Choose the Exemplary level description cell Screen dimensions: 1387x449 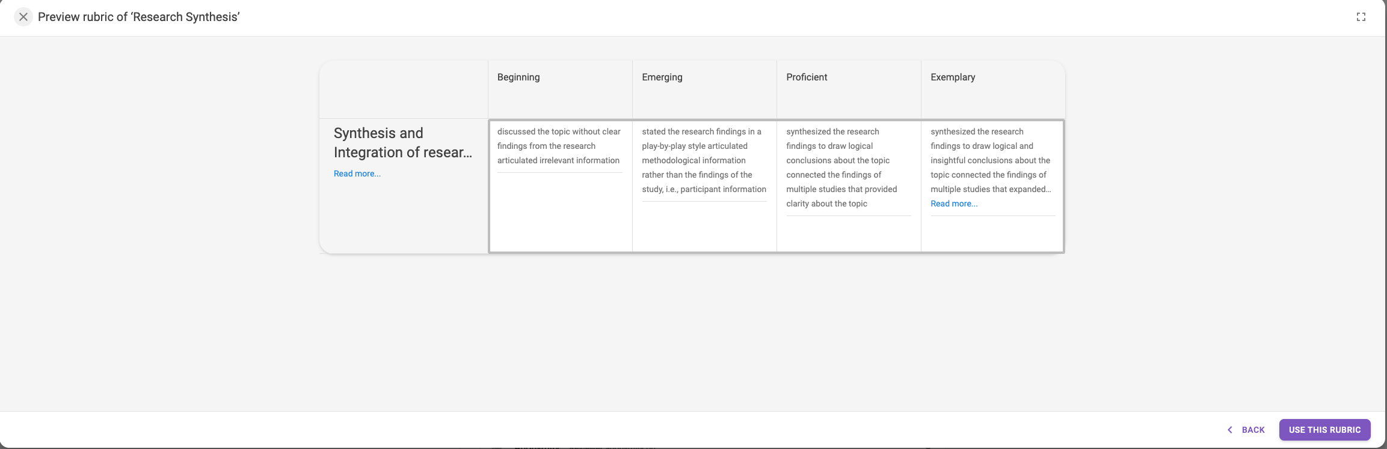click(992, 186)
